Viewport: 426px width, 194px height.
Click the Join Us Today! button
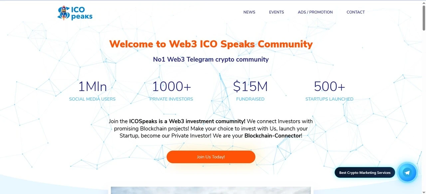pyautogui.click(x=211, y=156)
